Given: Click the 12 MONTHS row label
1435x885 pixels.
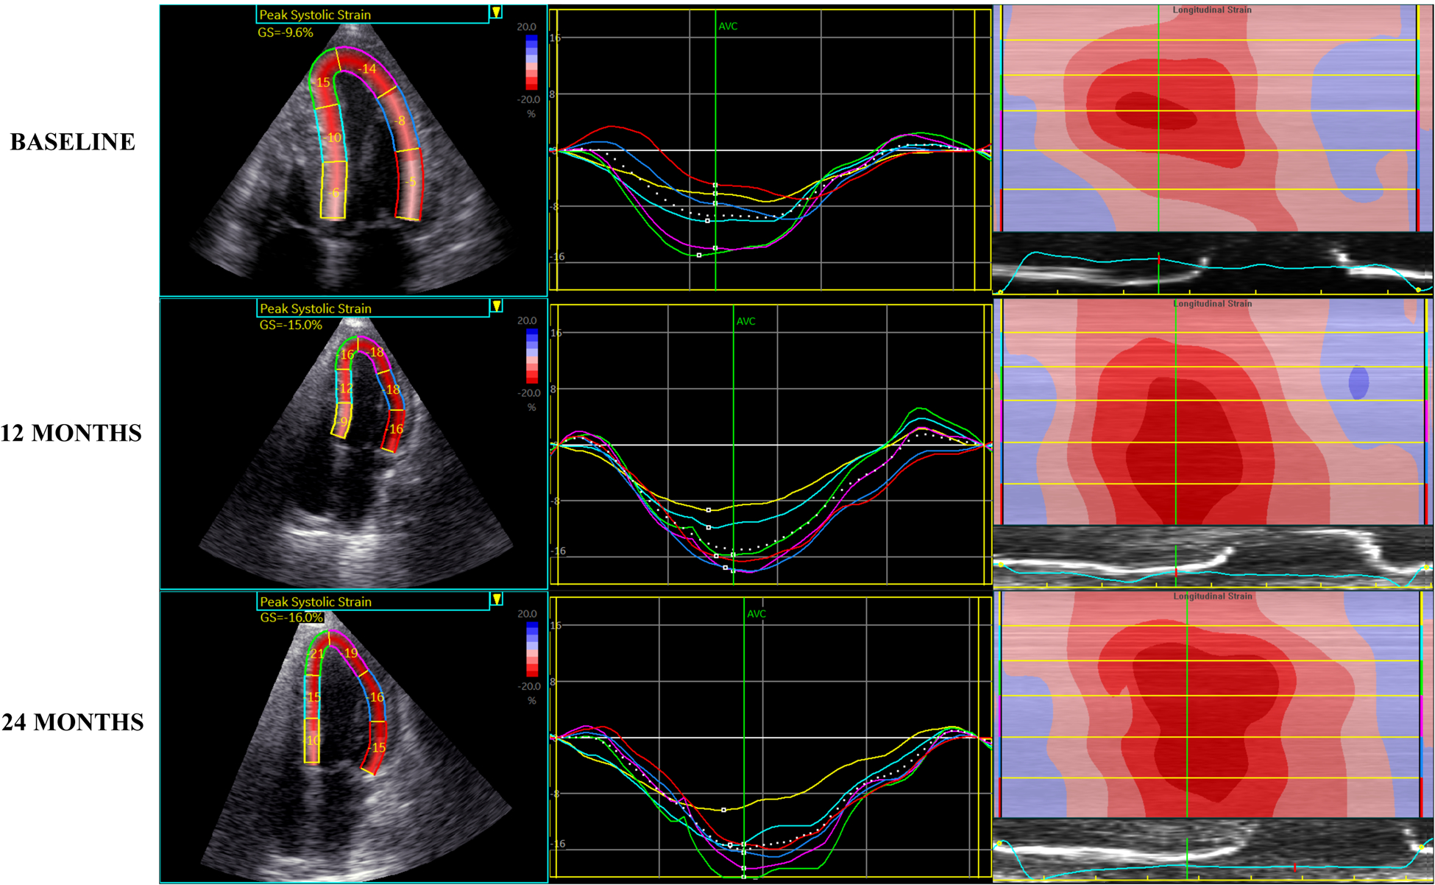Looking at the screenshot, I should click(x=71, y=433).
